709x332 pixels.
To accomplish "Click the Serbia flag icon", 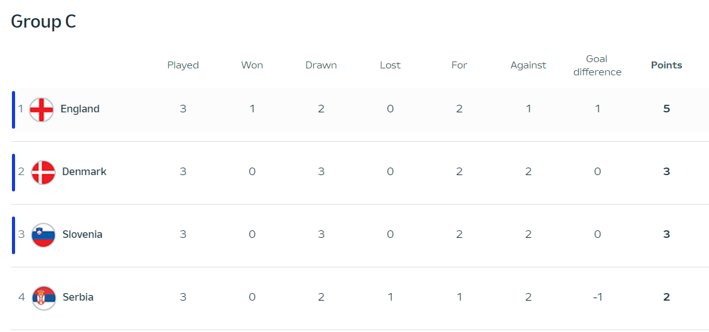I will coord(44,297).
